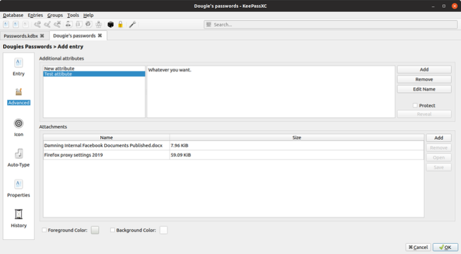
Task: Click the Size column header
Action: click(x=297, y=137)
